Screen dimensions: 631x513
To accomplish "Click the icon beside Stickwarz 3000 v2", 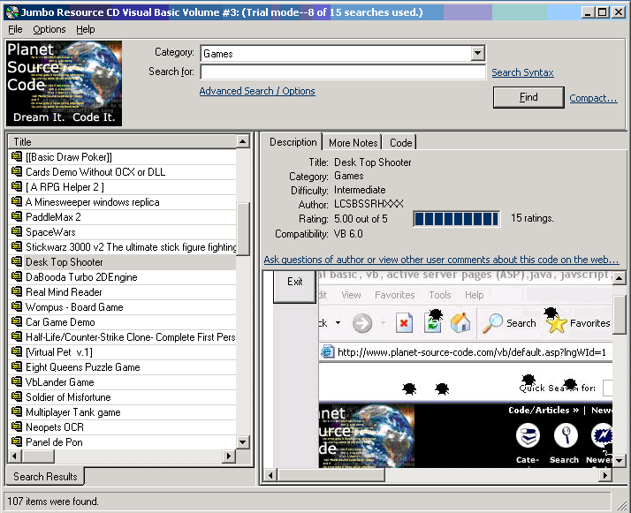I will tap(17, 246).
